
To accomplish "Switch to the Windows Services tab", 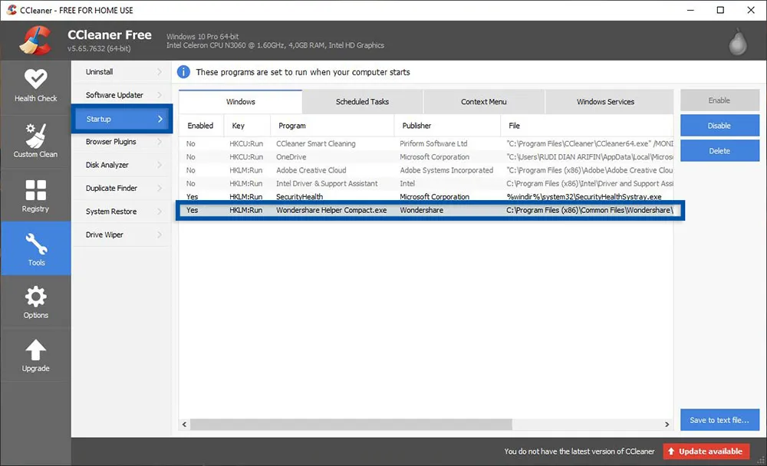I will (606, 101).
